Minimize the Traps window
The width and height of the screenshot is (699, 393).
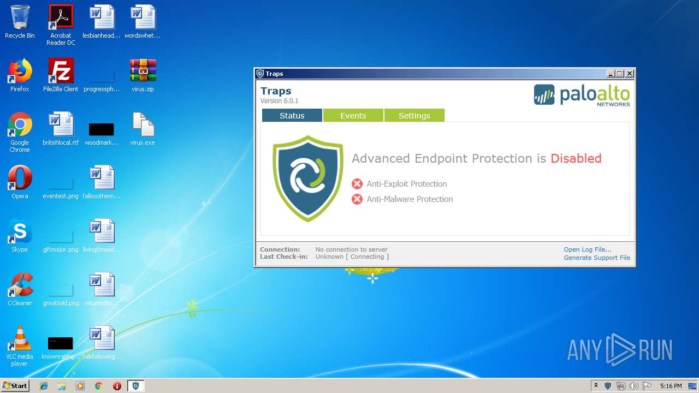(x=611, y=74)
